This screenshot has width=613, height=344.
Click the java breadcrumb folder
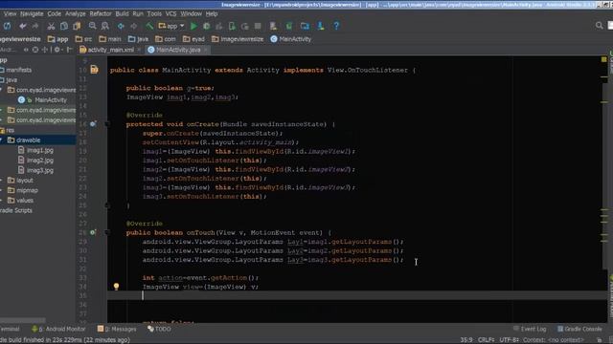(x=138, y=39)
